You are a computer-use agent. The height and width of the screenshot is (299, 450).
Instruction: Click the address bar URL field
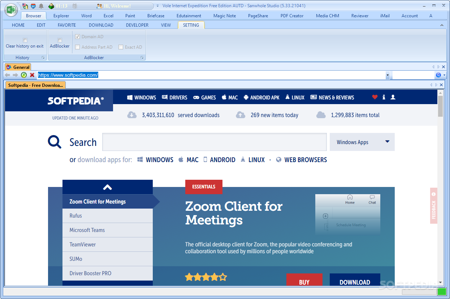pos(211,75)
